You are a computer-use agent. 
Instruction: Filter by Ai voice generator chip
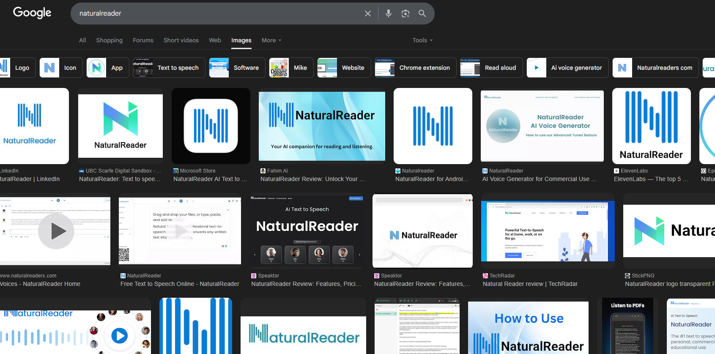click(567, 68)
